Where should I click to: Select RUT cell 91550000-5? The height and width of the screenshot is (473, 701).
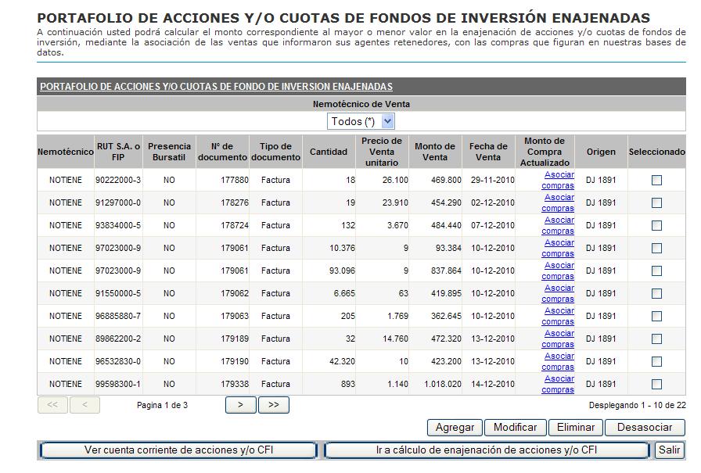click(x=118, y=293)
